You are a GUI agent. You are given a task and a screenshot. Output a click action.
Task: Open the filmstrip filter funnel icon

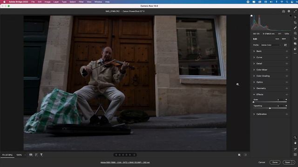pyautogui.click(x=41, y=155)
